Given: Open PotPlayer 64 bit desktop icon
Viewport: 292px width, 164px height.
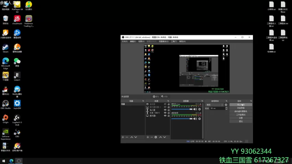Looking at the screenshot, I should click(17, 7).
